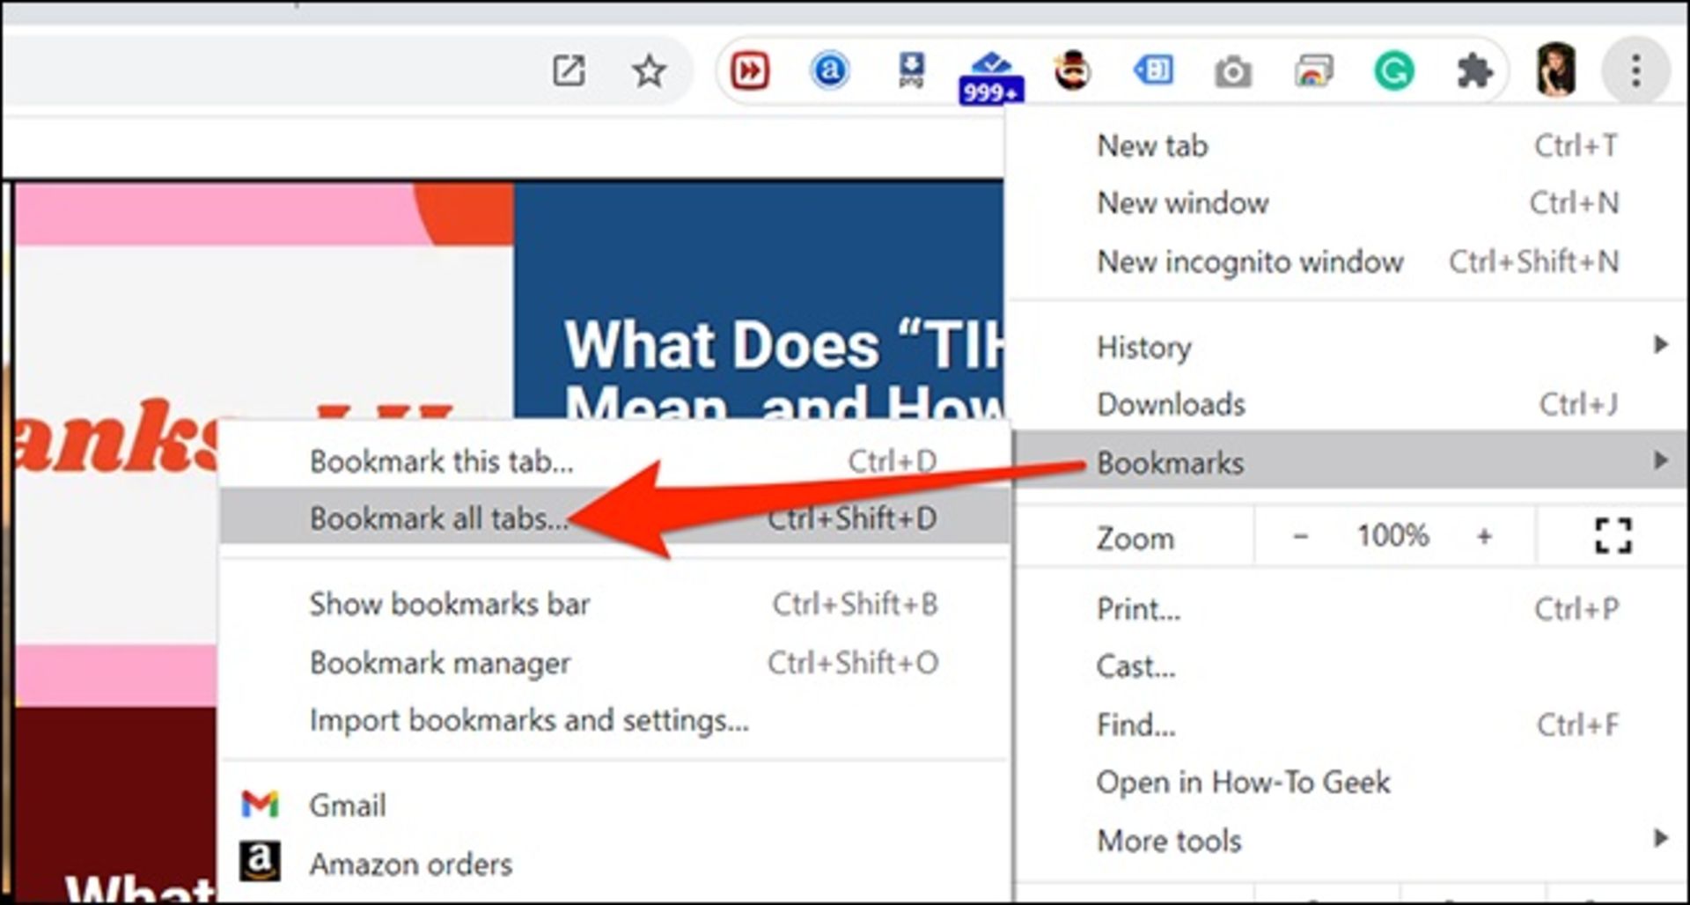Click the camera screenshot extension icon

(1232, 72)
